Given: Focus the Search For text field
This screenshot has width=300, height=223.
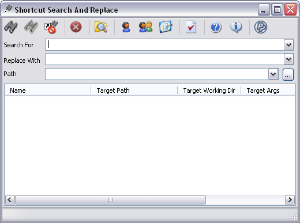Looking at the screenshot, I should (x=164, y=45).
